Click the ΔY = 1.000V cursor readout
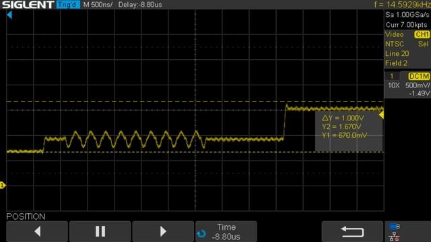Viewport: 431px width, 242px height. pyautogui.click(x=343, y=118)
